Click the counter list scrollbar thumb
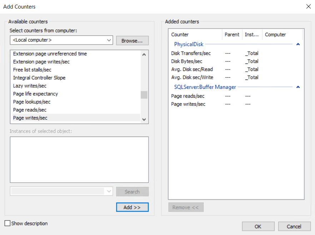Screen dimensions: 315x235 144,95
